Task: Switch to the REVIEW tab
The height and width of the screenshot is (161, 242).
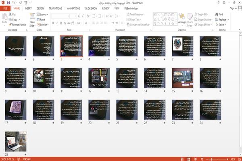Action: pos(106,8)
